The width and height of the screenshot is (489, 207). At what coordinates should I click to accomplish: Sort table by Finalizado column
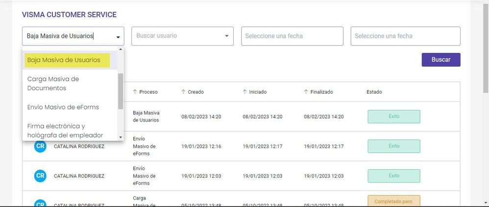point(318,92)
